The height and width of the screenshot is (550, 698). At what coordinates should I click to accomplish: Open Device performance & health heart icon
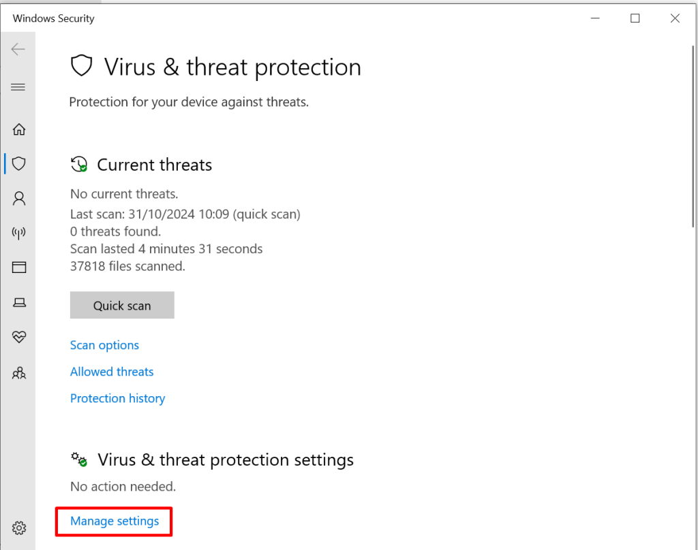19,337
